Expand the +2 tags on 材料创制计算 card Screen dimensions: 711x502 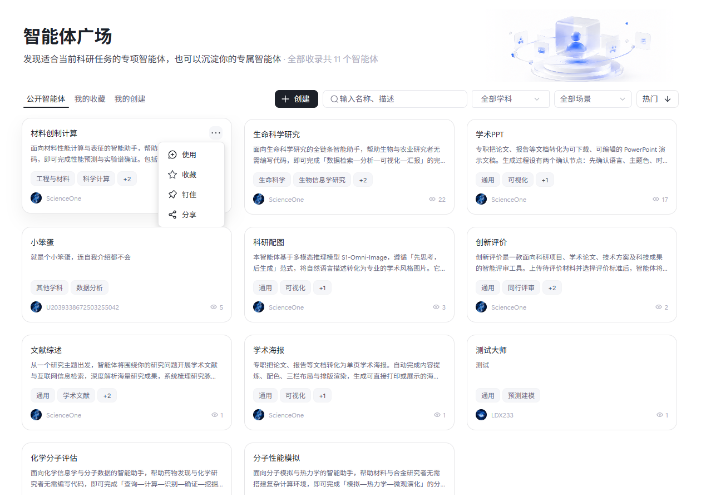pyautogui.click(x=127, y=178)
